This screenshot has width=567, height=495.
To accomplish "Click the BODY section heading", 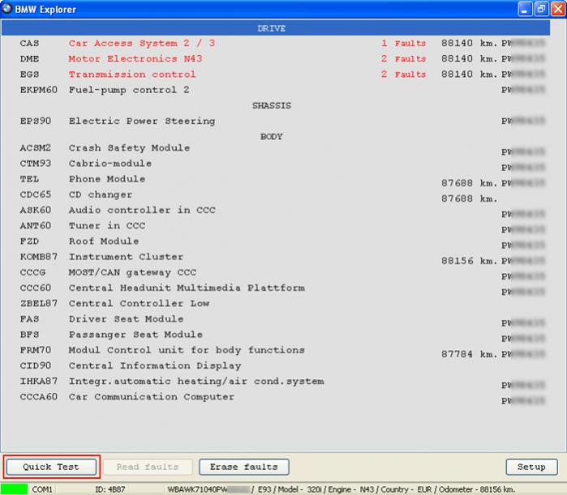I will pos(272,136).
